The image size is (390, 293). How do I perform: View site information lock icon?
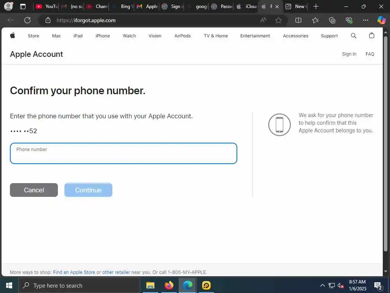point(48,20)
